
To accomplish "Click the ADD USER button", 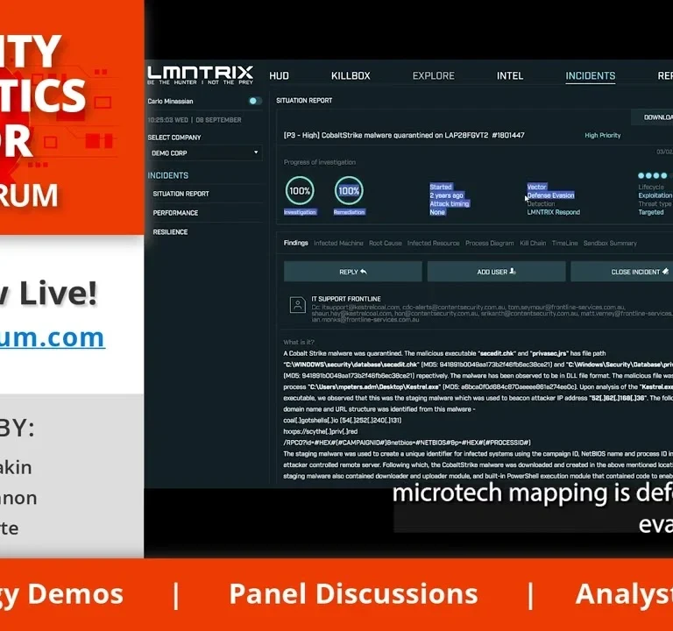I will coord(496,272).
